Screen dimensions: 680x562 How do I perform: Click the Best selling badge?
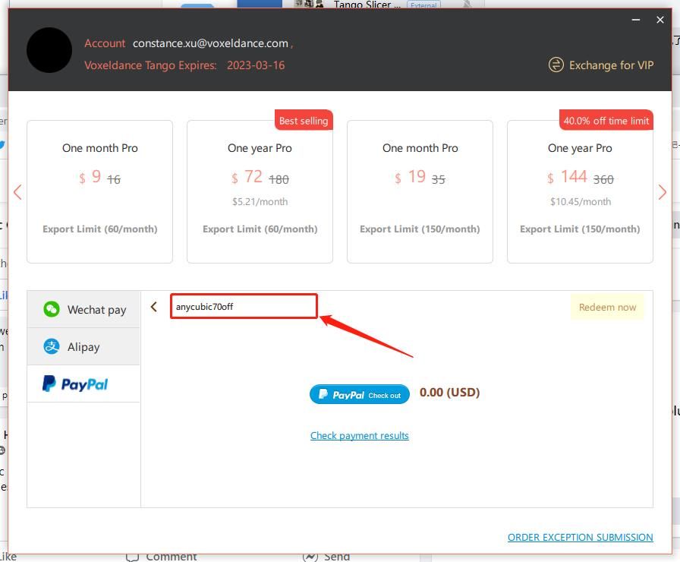point(304,120)
